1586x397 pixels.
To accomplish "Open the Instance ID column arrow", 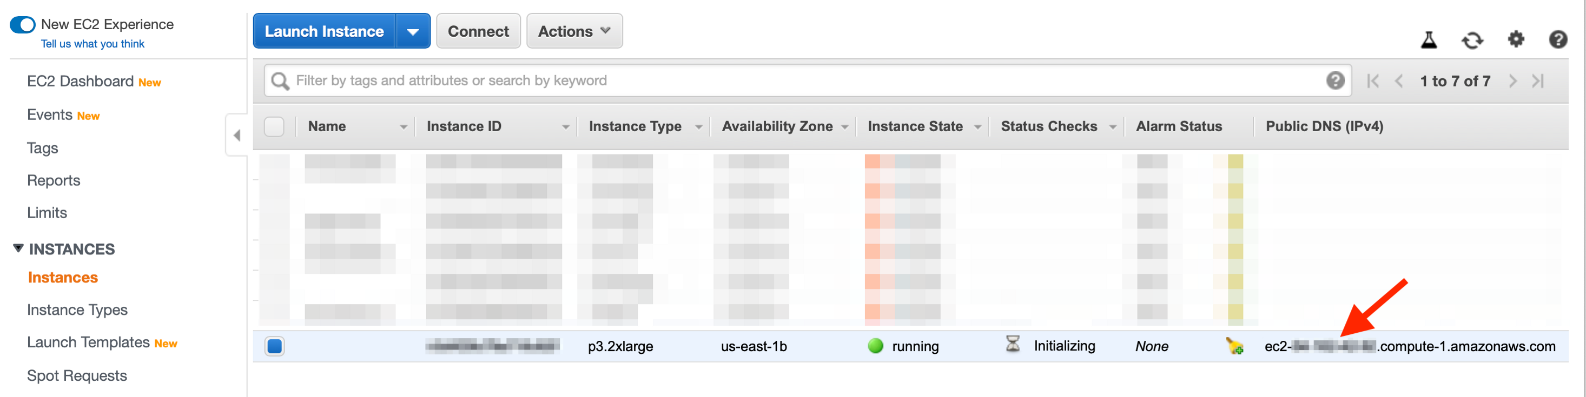I will click(x=565, y=127).
